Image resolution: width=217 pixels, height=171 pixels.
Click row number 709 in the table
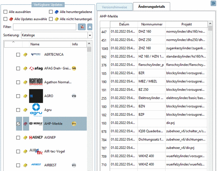coord(104,156)
